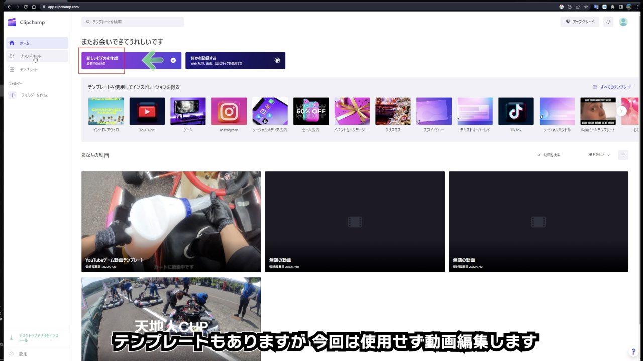643x361 pixels.
Task: Select the Instagram template category icon
Action: tap(229, 111)
